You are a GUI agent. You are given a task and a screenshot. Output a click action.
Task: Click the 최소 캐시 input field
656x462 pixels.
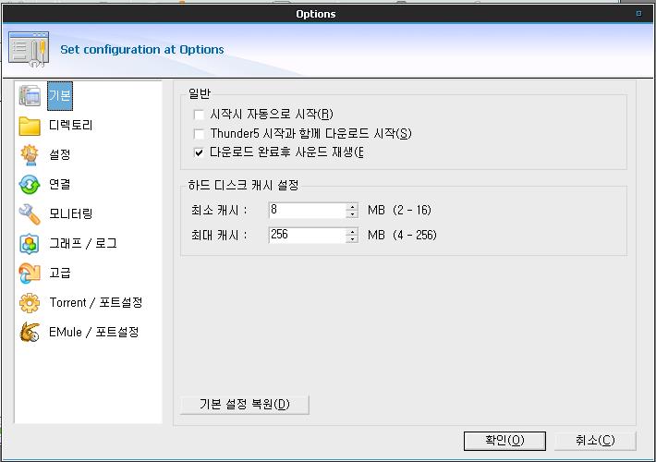pyautogui.click(x=308, y=210)
